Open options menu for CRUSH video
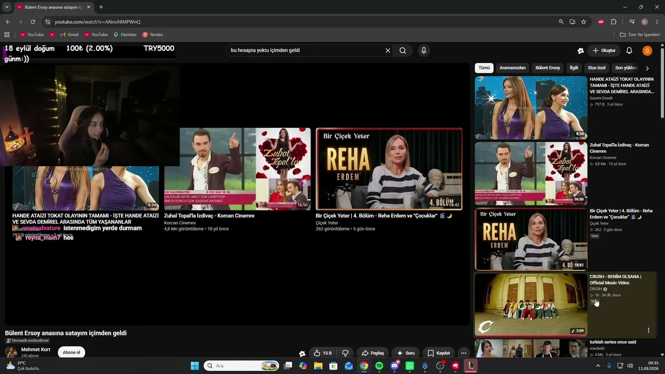Viewport: 665px width, 374px height. tap(648, 330)
